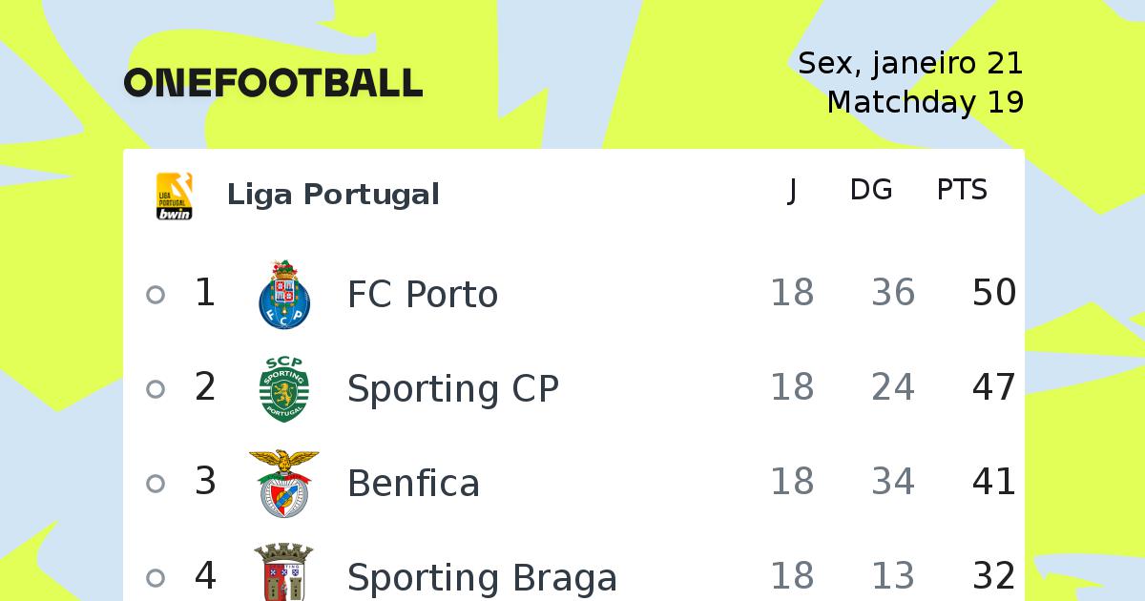Open the Sporting CP team name

[453, 389]
